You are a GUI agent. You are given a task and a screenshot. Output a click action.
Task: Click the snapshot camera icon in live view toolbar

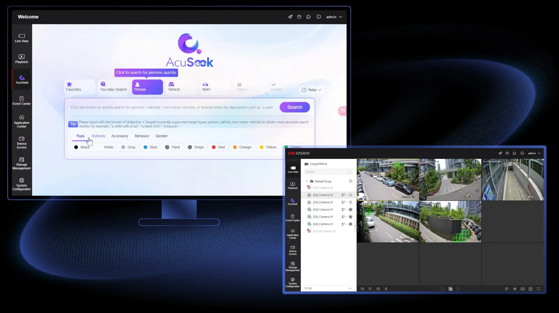(x=378, y=289)
